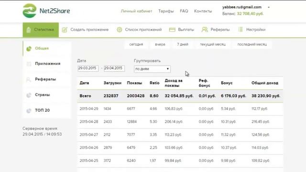Click the 216,45 руб. income cell
Image resolution: width=306 pixels, height=172 pixels.
tap(261, 122)
